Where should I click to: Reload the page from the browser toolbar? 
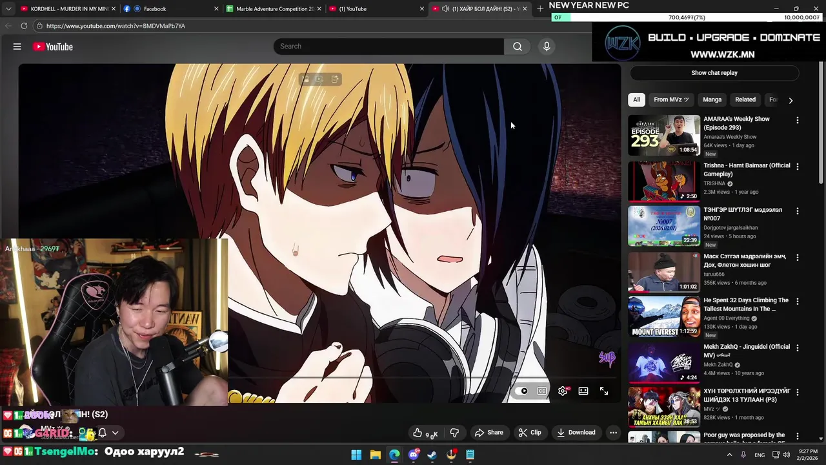pyautogui.click(x=24, y=26)
